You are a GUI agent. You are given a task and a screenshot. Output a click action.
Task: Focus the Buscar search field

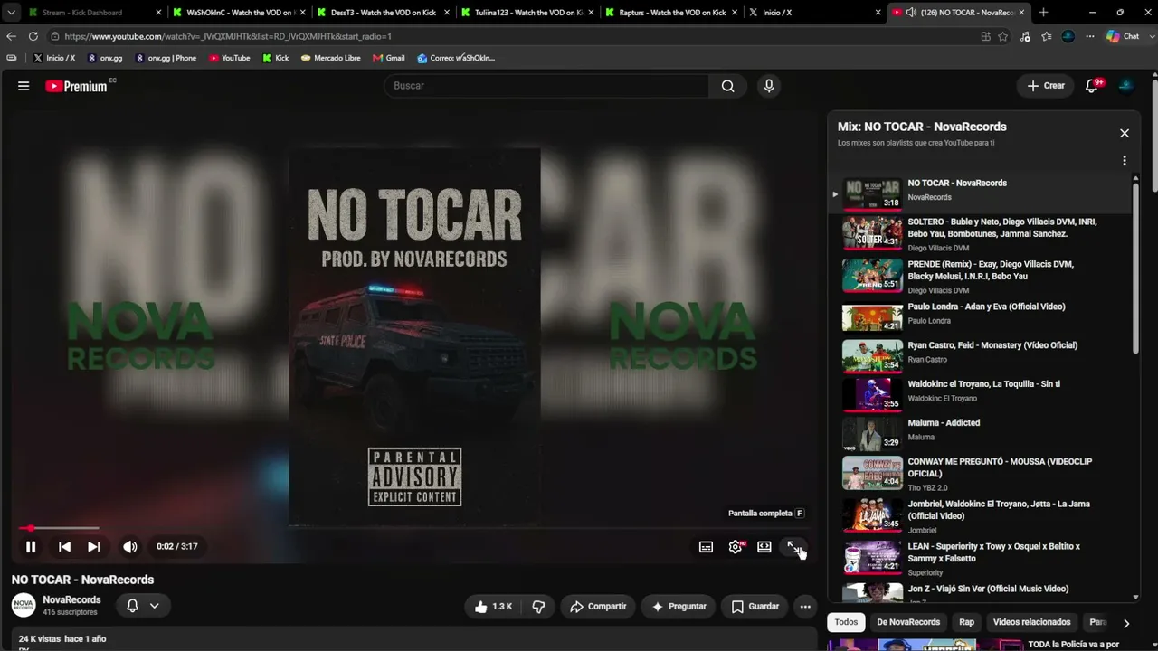(x=546, y=86)
